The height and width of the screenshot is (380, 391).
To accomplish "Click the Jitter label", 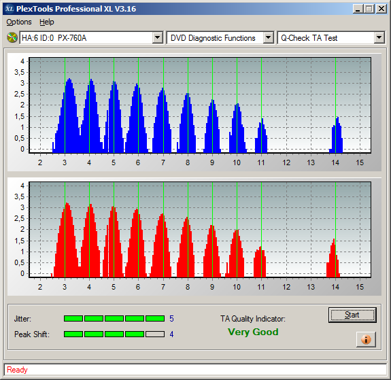I will (x=22, y=319).
